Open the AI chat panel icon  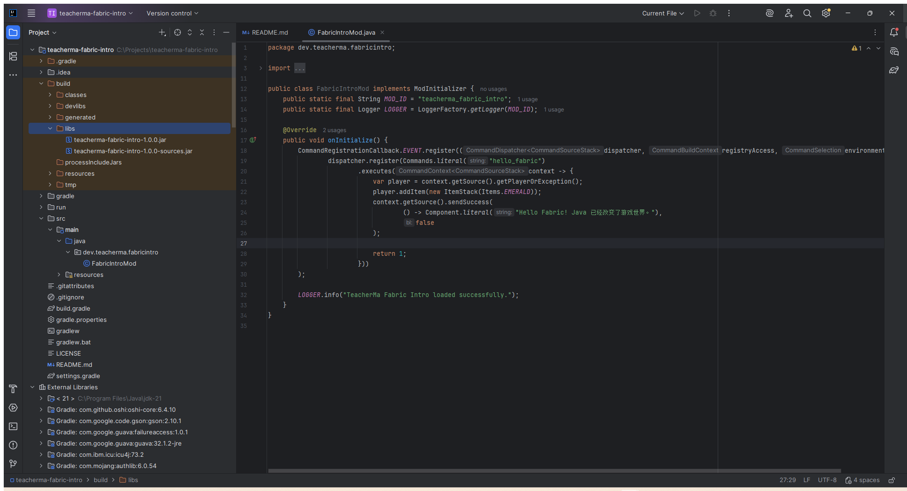894,51
